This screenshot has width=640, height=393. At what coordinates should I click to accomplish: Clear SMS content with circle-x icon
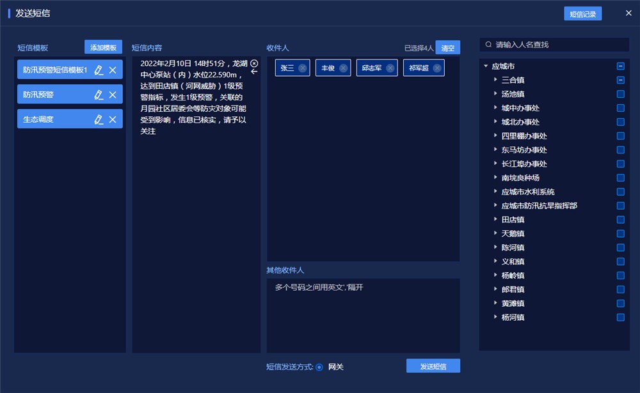[254, 63]
